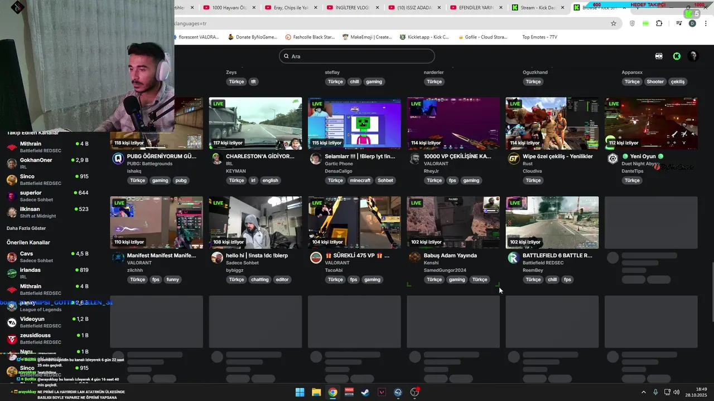
Task: Click the bybiggz channel avatar
Action: [217, 258]
